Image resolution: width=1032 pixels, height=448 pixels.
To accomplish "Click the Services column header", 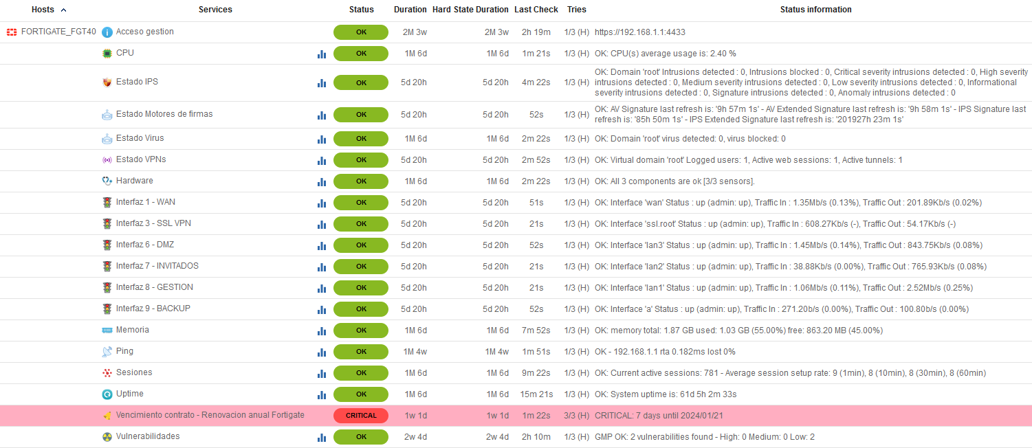I will pos(215,10).
